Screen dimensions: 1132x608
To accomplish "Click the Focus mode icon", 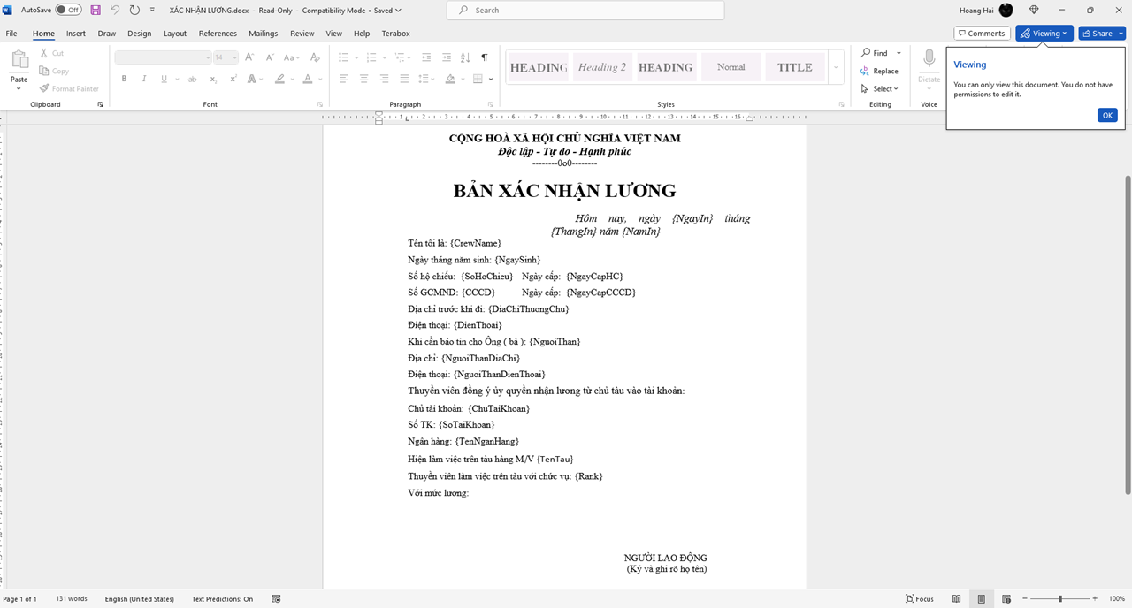I will coord(919,598).
